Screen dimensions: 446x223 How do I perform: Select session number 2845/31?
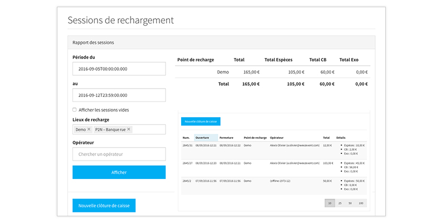[x=187, y=146]
